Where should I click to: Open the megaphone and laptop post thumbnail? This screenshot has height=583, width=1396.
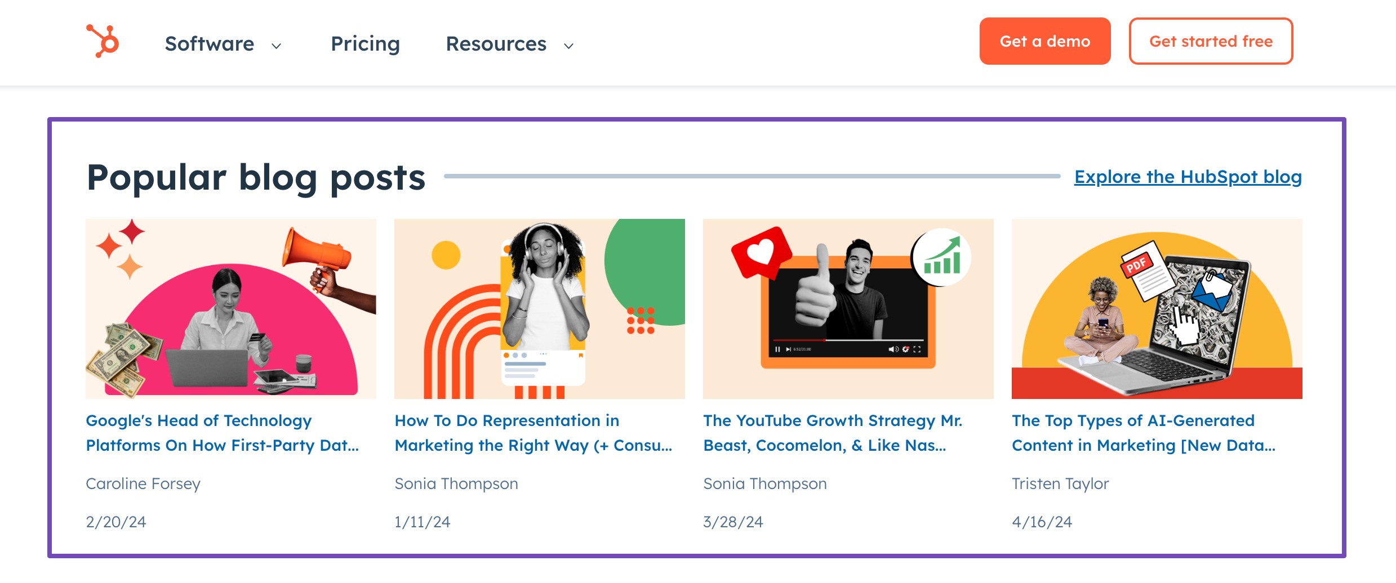[x=231, y=309]
